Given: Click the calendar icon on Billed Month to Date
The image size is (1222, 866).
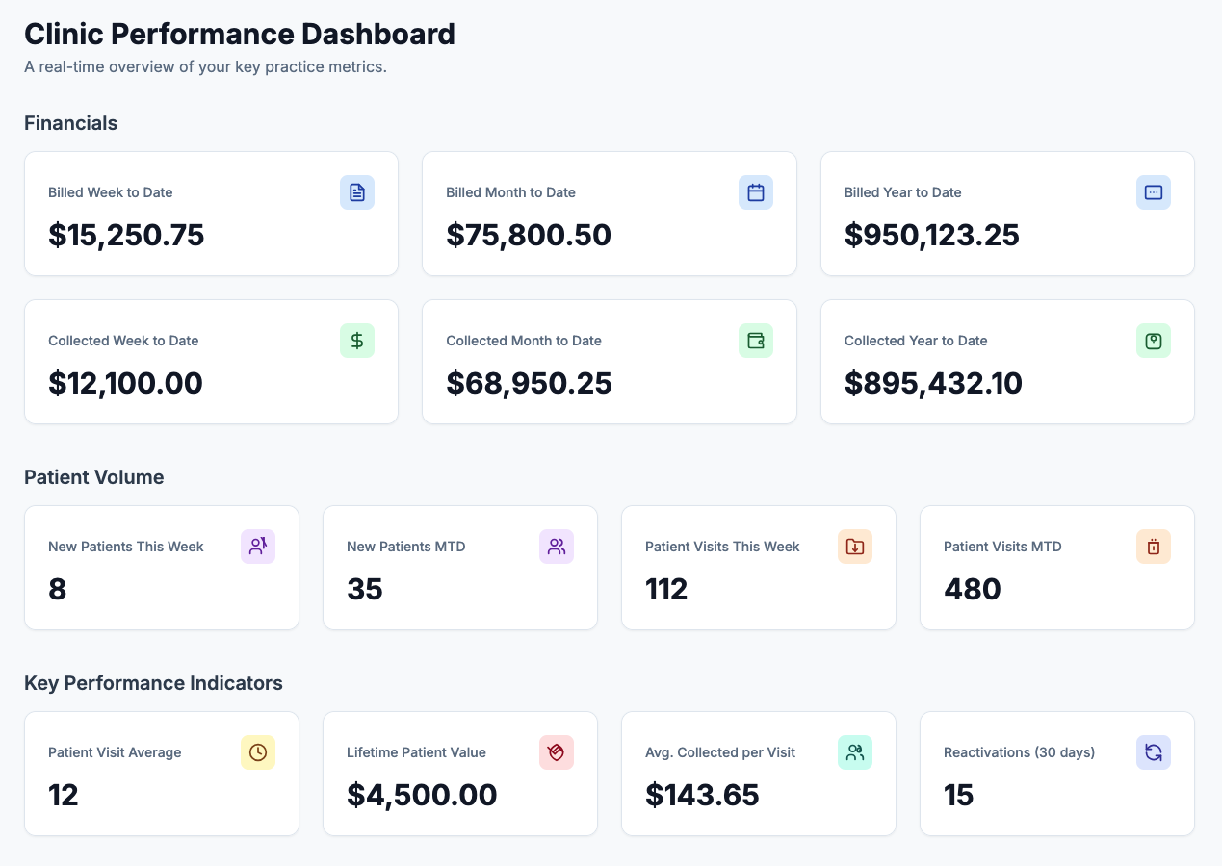Looking at the screenshot, I should tap(756, 192).
